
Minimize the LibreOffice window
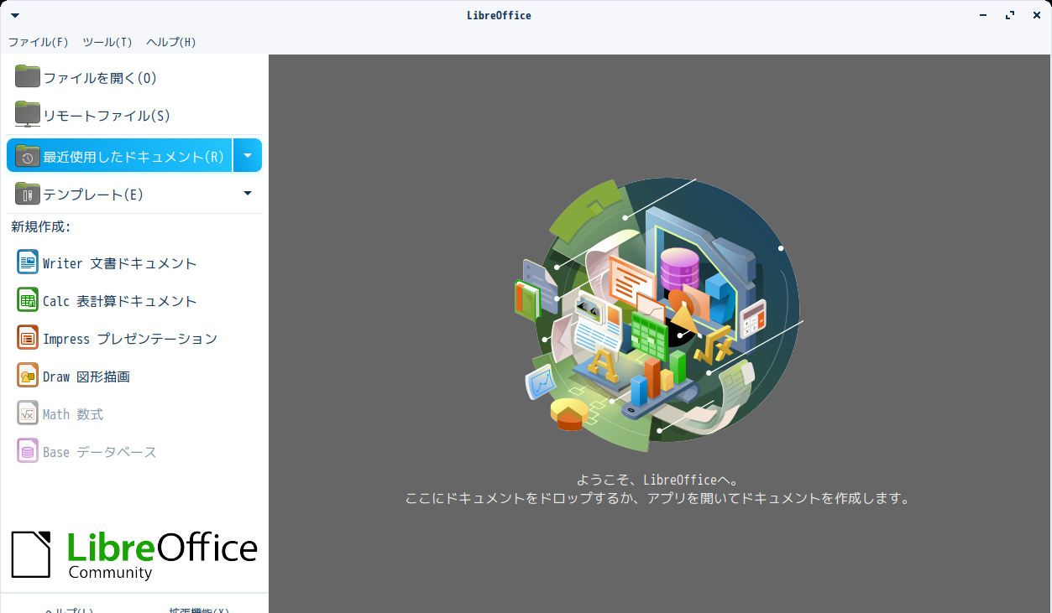[x=983, y=15]
